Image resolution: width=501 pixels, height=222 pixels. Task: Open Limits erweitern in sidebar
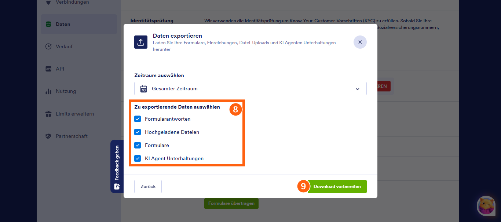pyautogui.click(x=79, y=114)
